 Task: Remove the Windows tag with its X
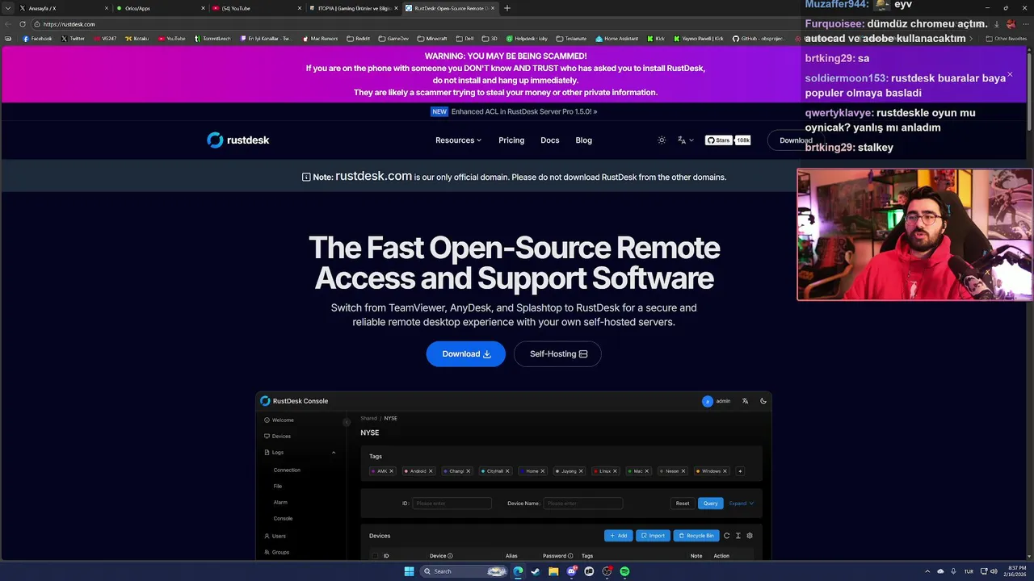[725, 471]
